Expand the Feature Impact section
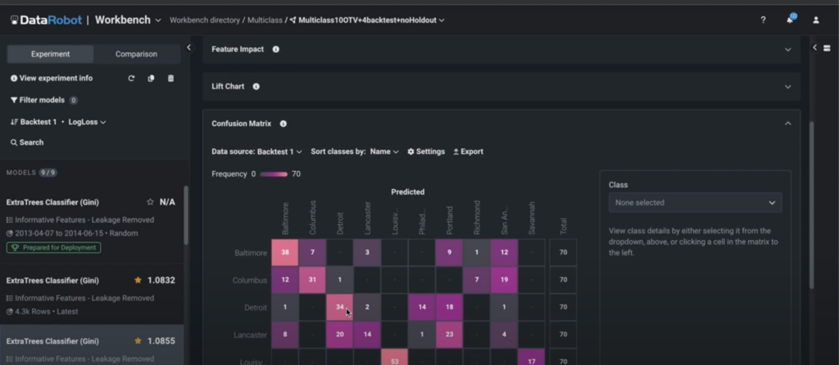This screenshot has width=839, height=365. pyautogui.click(x=787, y=49)
